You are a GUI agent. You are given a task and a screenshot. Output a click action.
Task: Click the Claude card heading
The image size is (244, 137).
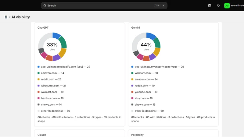(42, 135)
